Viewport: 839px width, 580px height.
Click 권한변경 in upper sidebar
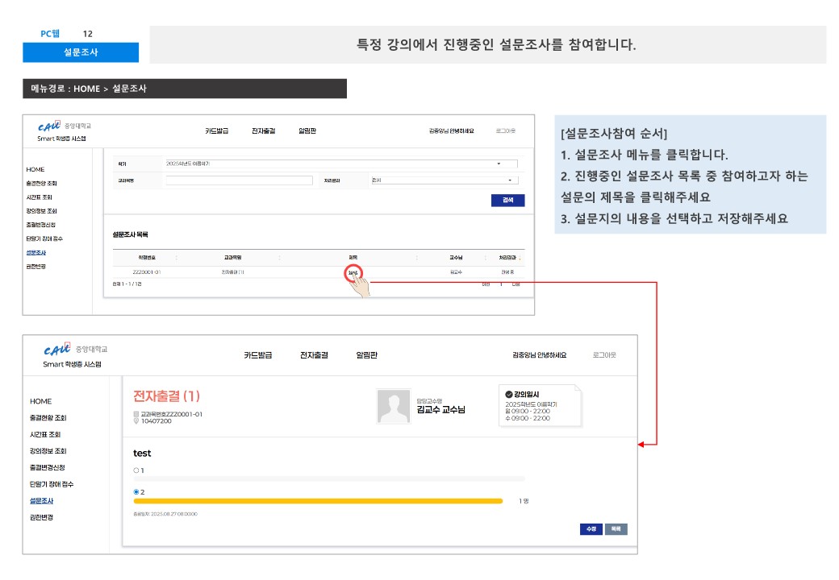click(x=35, y=267)
